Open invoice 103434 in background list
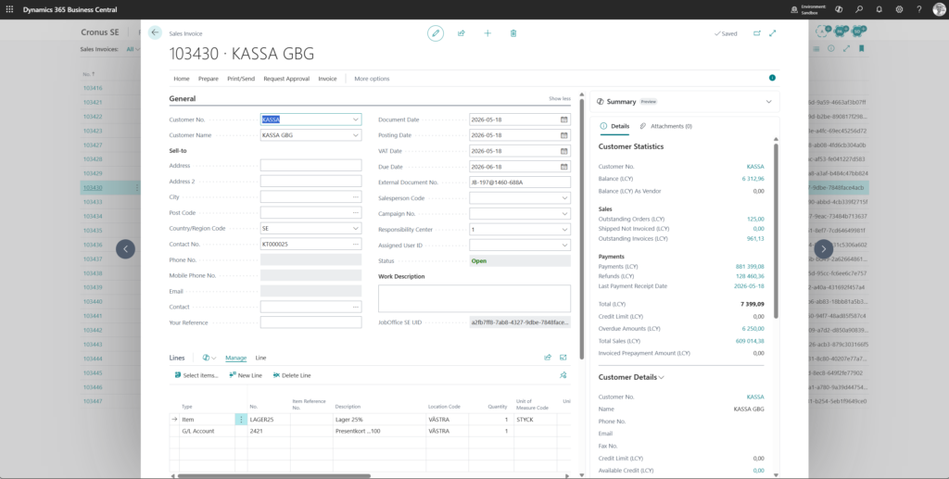Screen dimensions: 949x479 [x=93, y=216]
